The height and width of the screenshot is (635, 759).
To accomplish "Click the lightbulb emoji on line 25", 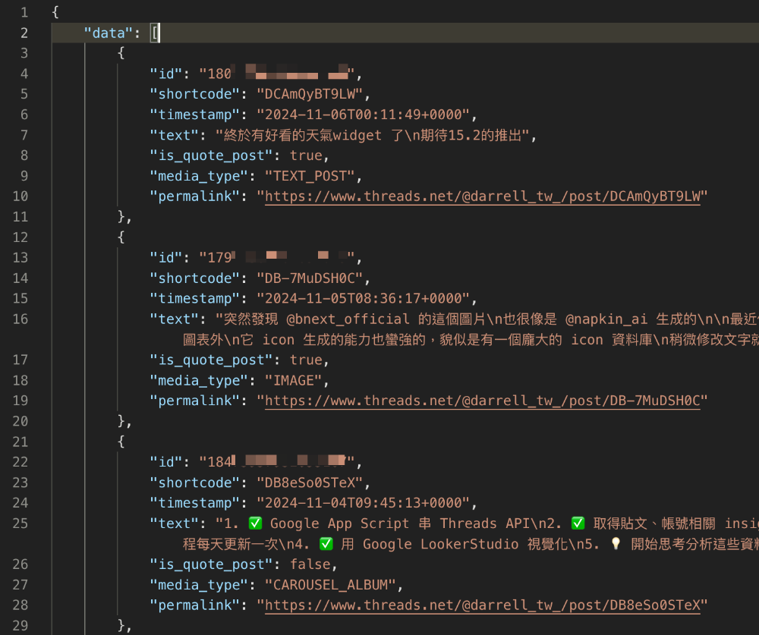I will click(615, 543).
